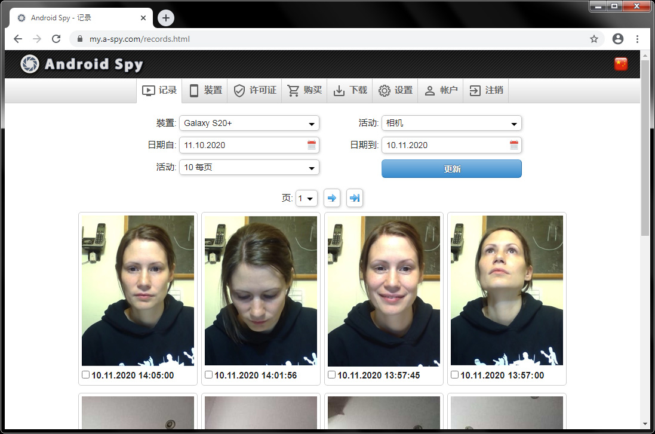The image size is (655, 434).
Task: Go to the 下载 download tab
Action: (350, 90)
